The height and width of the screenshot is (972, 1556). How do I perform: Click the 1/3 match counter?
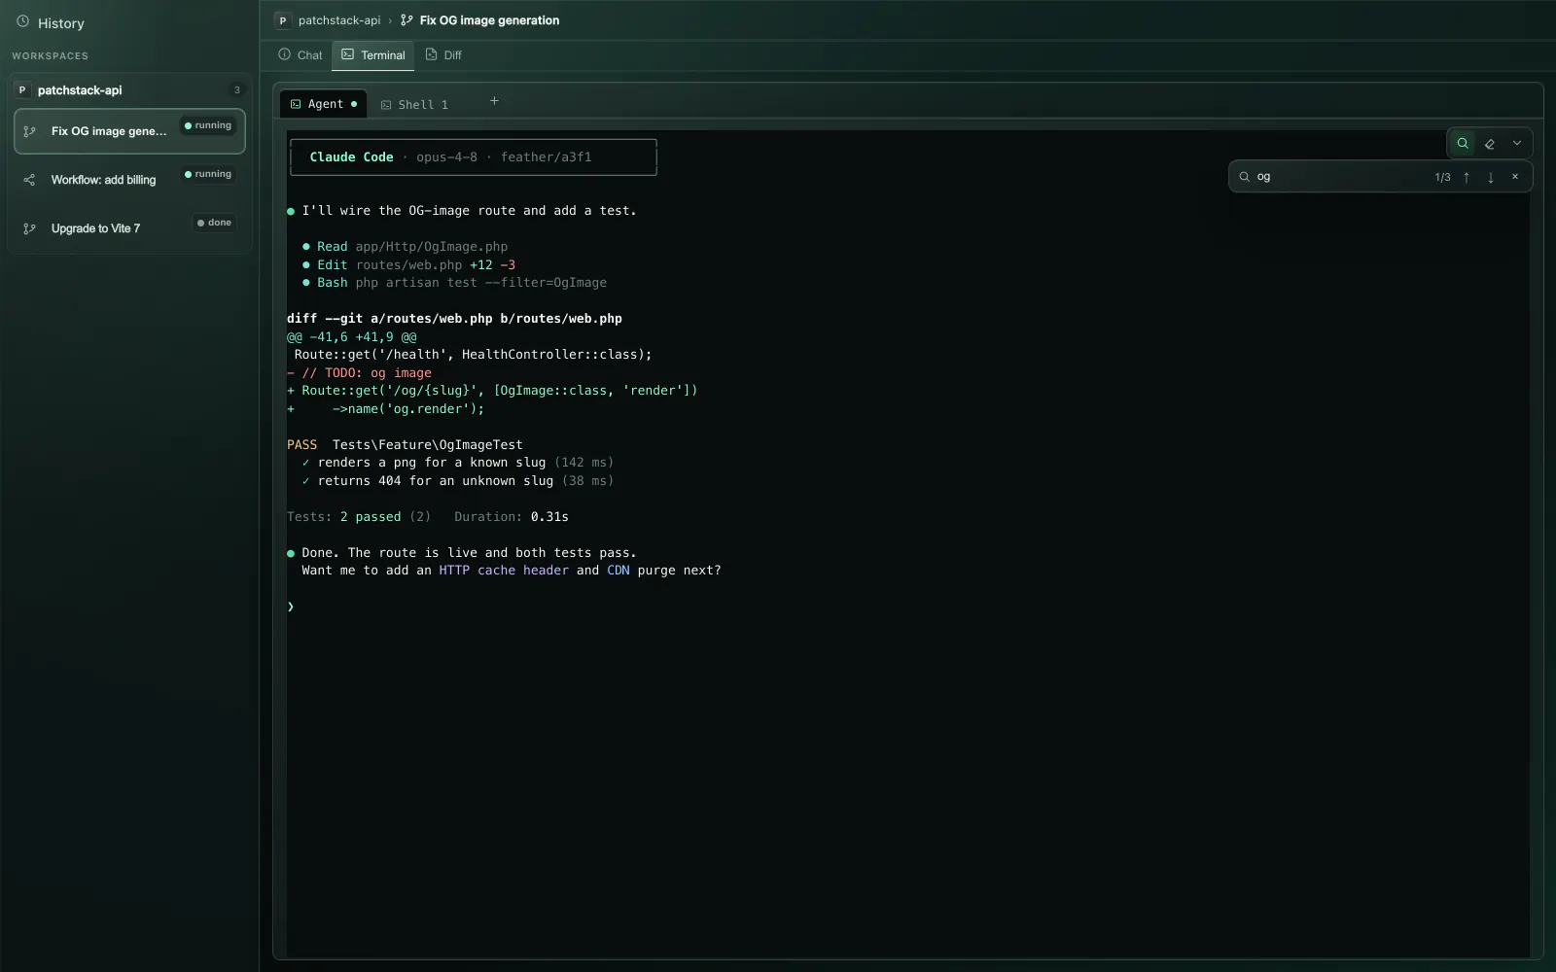(1442, 177)
